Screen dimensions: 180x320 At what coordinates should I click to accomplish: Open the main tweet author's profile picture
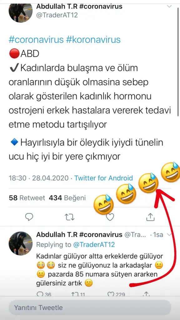coord(21,12)
